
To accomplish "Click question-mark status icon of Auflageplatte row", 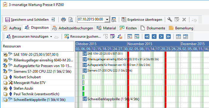I will pyautogui.click(x=5, y=66).
